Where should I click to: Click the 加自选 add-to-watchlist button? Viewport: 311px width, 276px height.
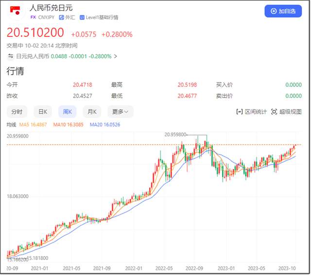[x=283, y=11]
